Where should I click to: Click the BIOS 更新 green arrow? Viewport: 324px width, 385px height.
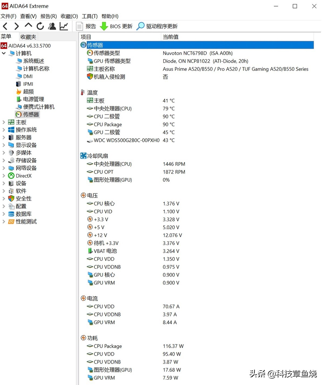pyautogui.click(x=104, y=26)
